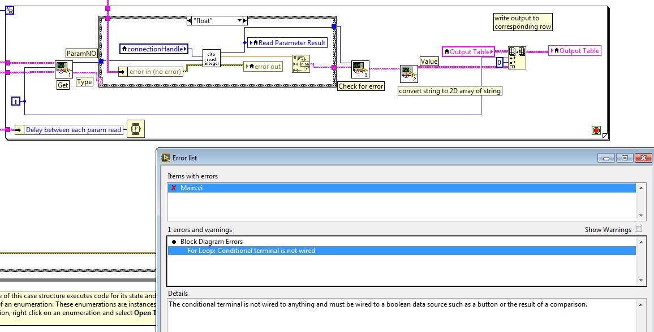The image size is (654, 332).
Task: Click the case selector question mark terminal
Action: click(x=101, y=81)
